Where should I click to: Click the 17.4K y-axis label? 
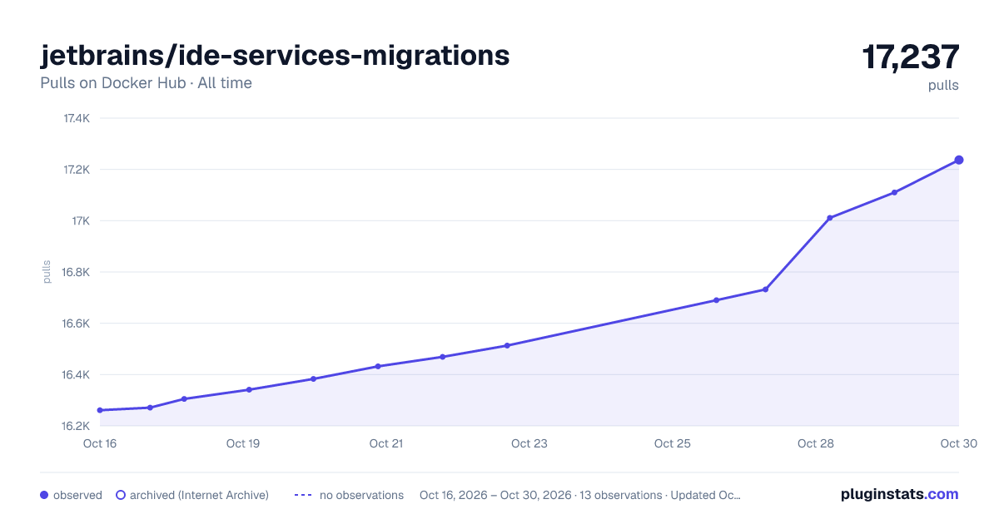(x=77, y=118)
